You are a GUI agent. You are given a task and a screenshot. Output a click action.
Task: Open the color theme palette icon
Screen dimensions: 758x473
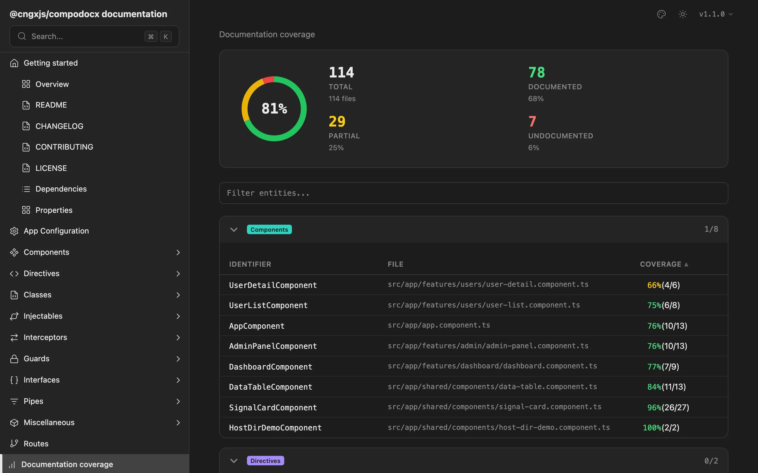[x=661, y=14]
